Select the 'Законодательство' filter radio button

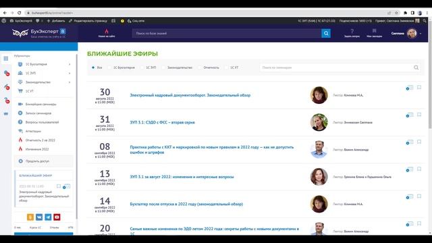click(x=163, y=67)
